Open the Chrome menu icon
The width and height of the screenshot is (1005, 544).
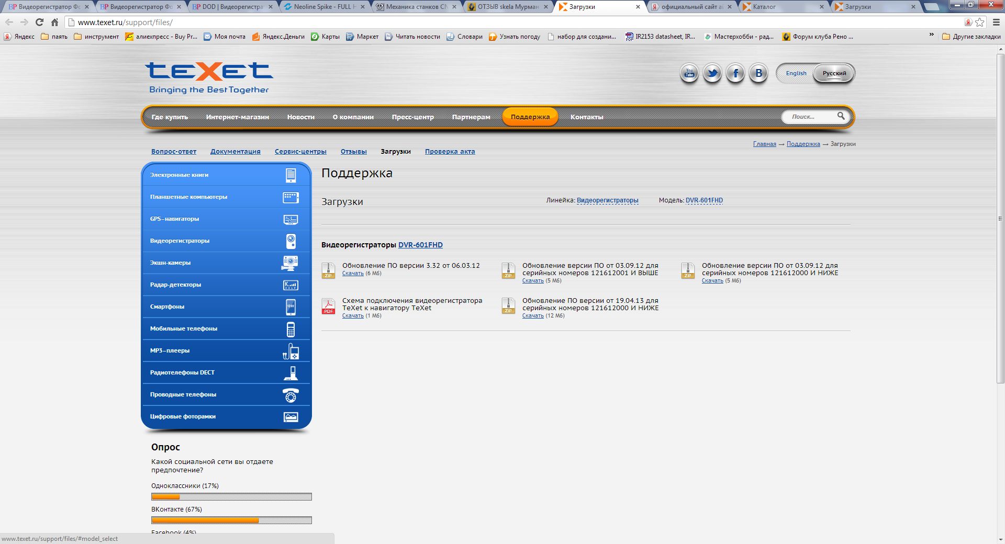pos(996,22)
